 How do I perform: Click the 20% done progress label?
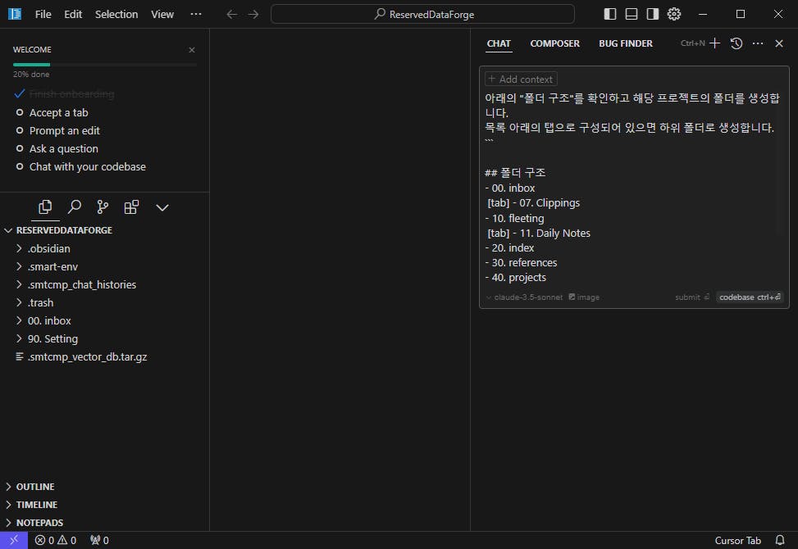[31, 75]
